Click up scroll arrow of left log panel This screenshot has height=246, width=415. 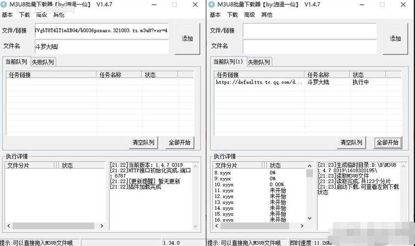[x=195, y=166]
